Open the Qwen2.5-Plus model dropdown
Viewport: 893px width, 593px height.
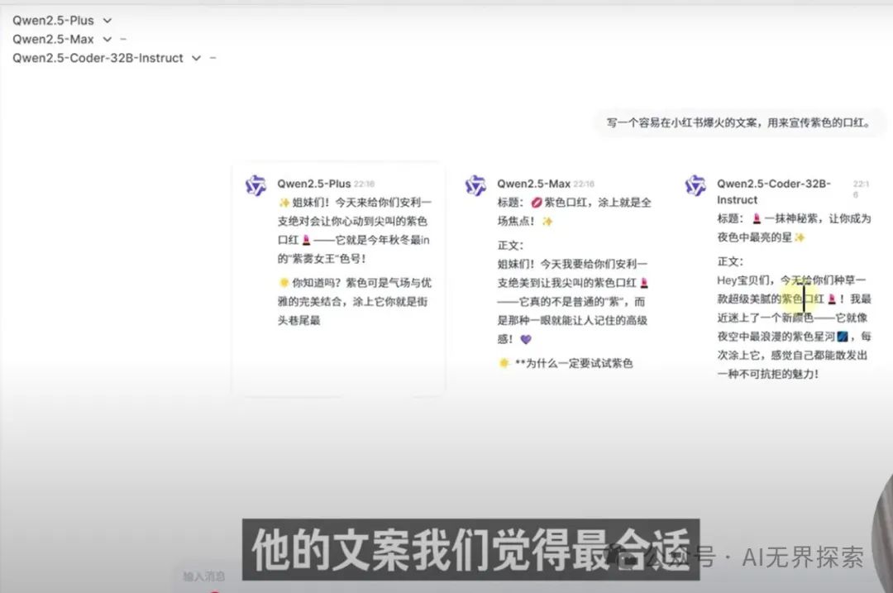point(107,20)
